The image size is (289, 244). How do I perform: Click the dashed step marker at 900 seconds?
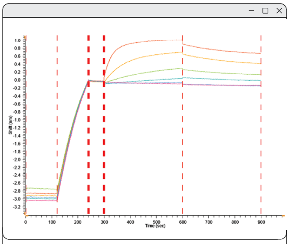(x=261, y=130)
